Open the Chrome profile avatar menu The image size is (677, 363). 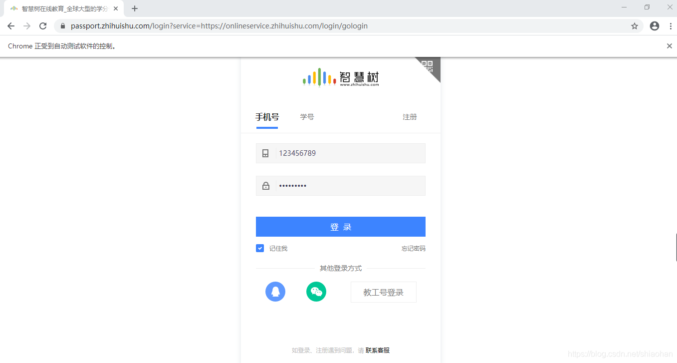pyautogui.click(x=655, y=26)
